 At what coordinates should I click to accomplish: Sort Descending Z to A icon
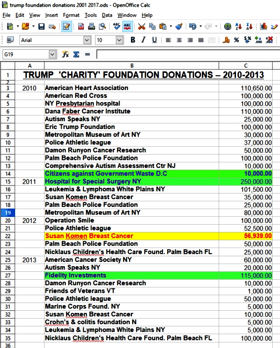(x=249, y=27)
